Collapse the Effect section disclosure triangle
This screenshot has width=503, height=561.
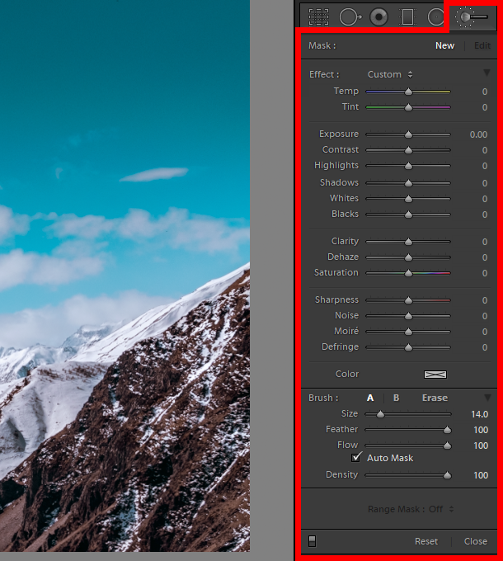(x=487, y=73)
